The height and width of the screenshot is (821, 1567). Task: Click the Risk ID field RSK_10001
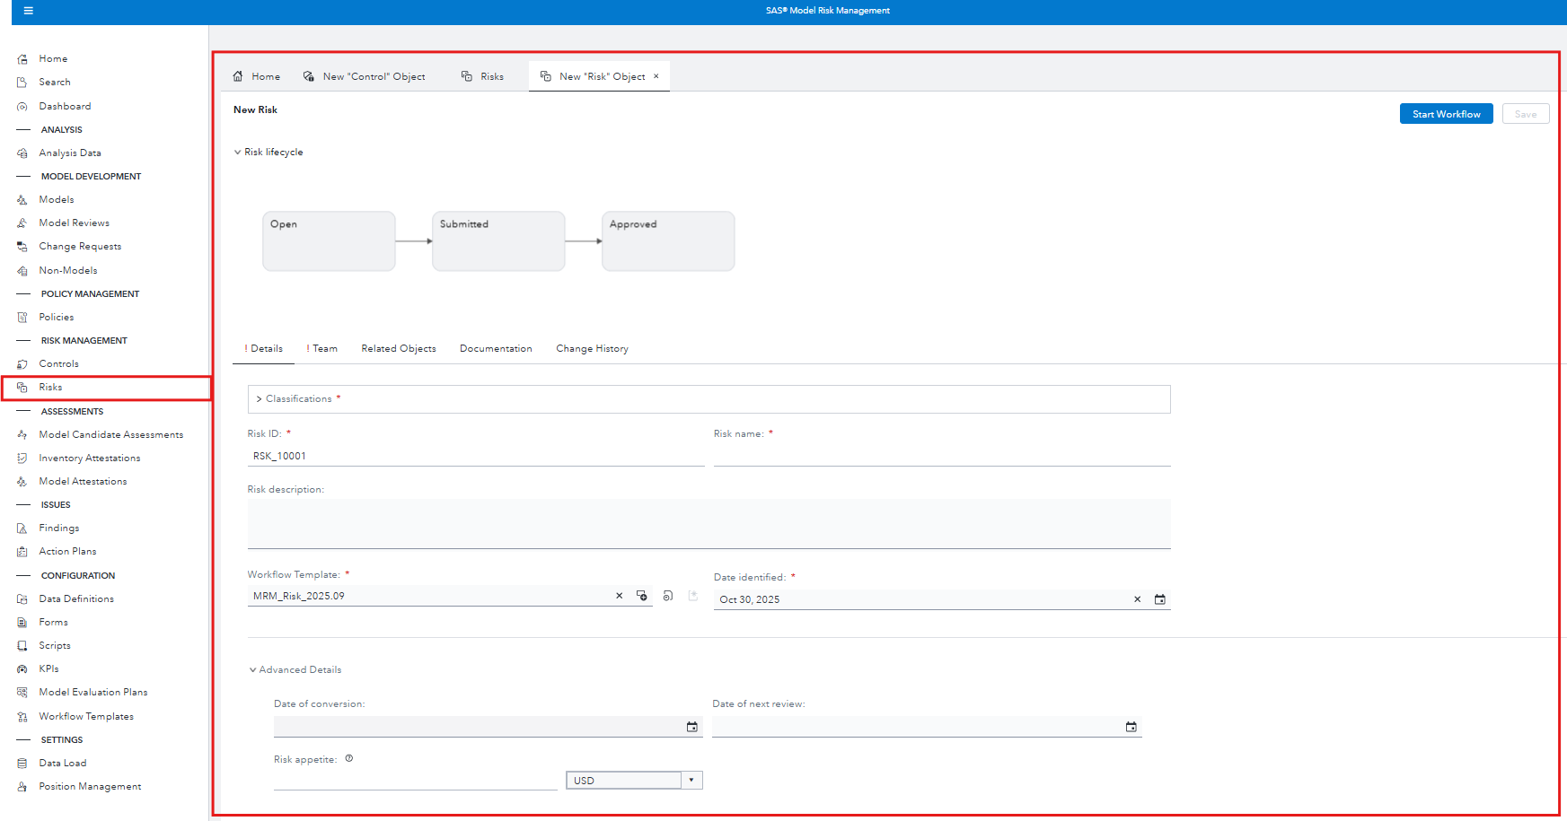pos(476,456)
